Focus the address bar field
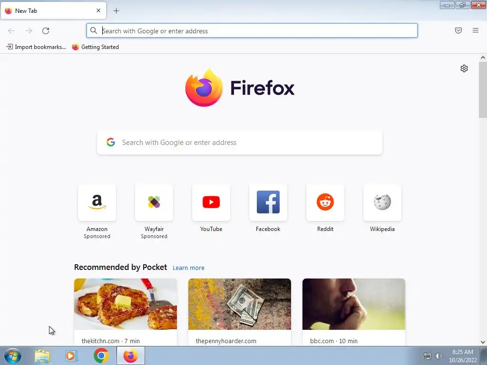 (x=252, y=31)
